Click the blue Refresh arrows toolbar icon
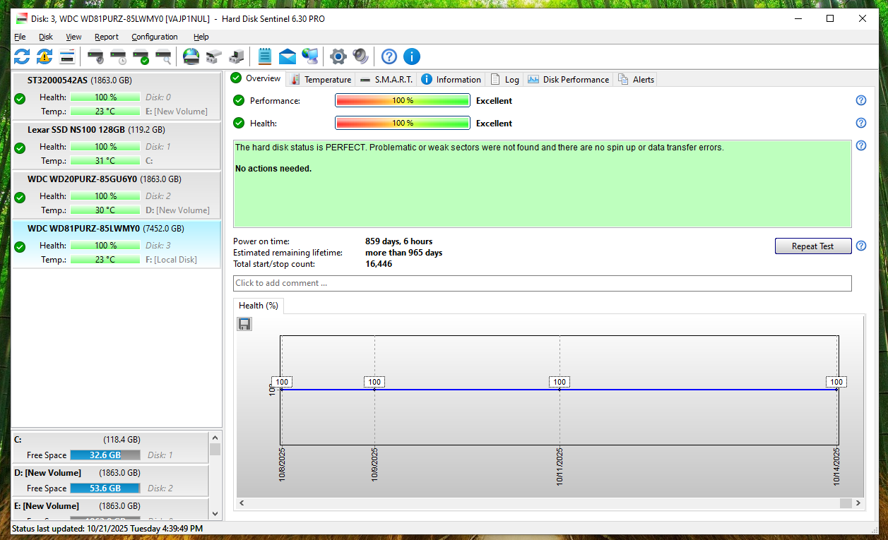Screen dimensions: 888x540 pos(22,56)
